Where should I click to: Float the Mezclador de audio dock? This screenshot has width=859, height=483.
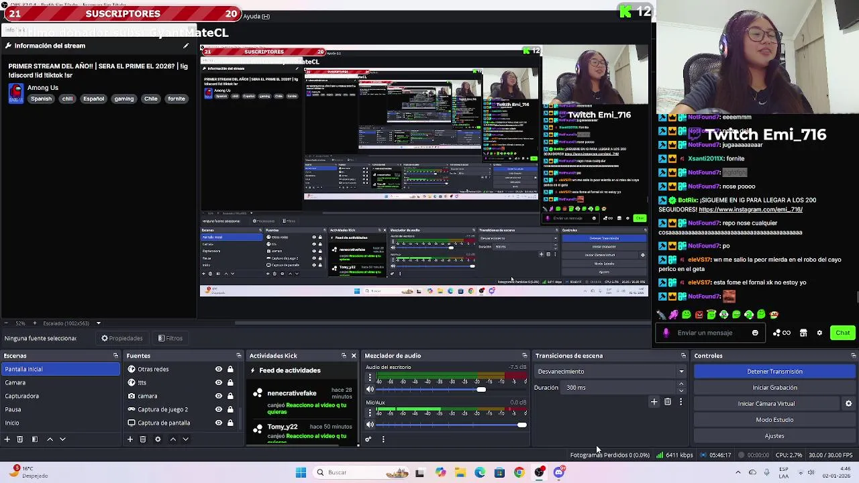[525, 356]
